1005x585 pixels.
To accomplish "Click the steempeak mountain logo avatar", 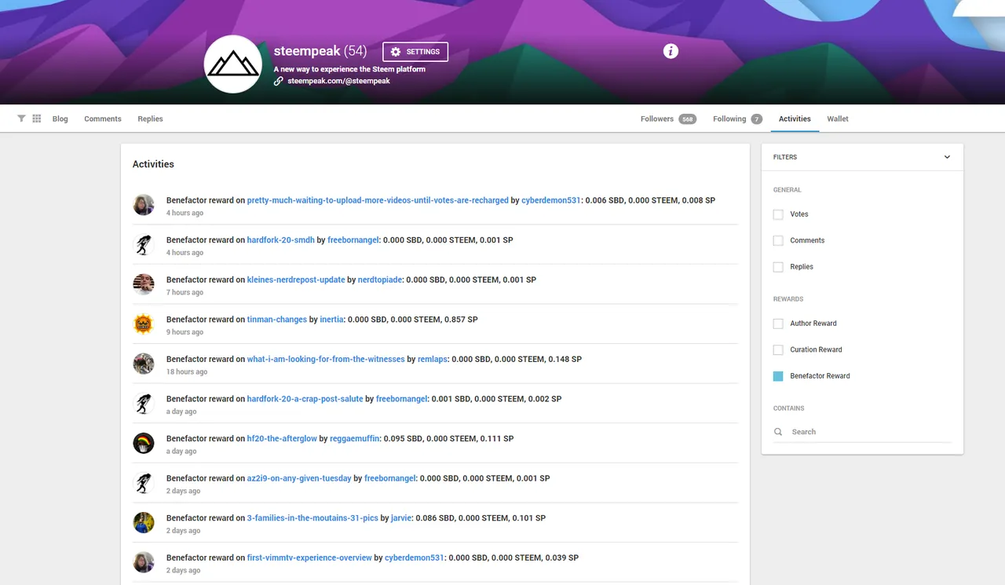I will click(232, 64).
